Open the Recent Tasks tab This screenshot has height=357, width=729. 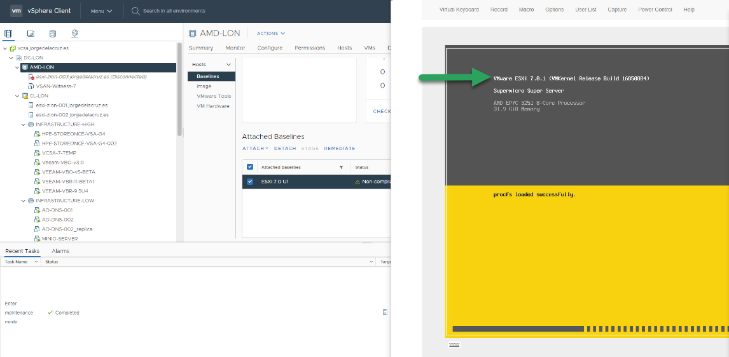22,251
